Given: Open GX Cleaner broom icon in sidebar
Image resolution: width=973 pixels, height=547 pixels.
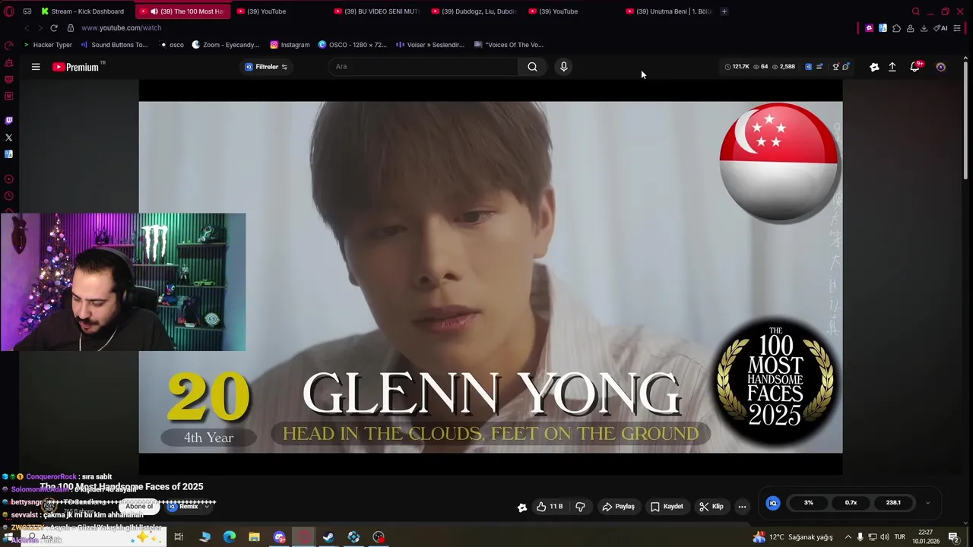Looking at the screenshot, I should 9,63.
